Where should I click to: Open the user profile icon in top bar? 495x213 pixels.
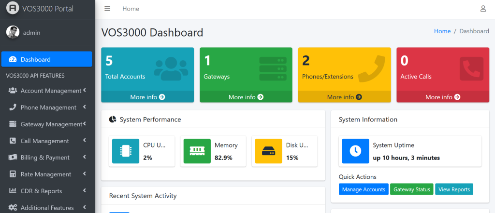483,9
